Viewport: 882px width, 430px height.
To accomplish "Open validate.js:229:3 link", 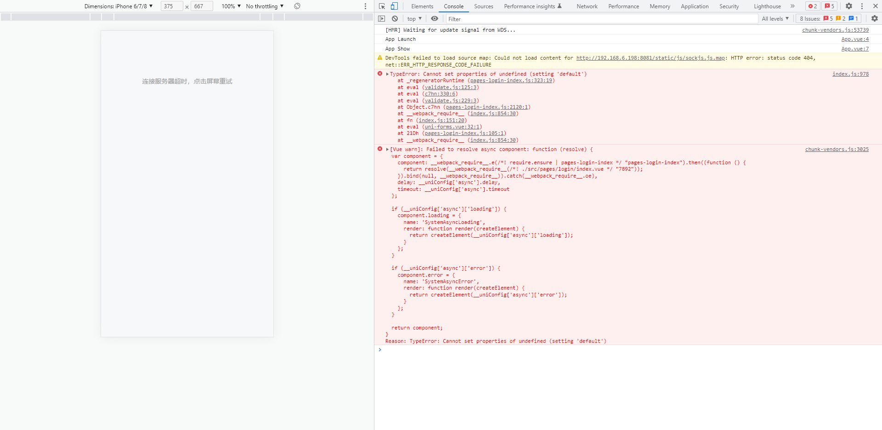I will pos(450,101).
